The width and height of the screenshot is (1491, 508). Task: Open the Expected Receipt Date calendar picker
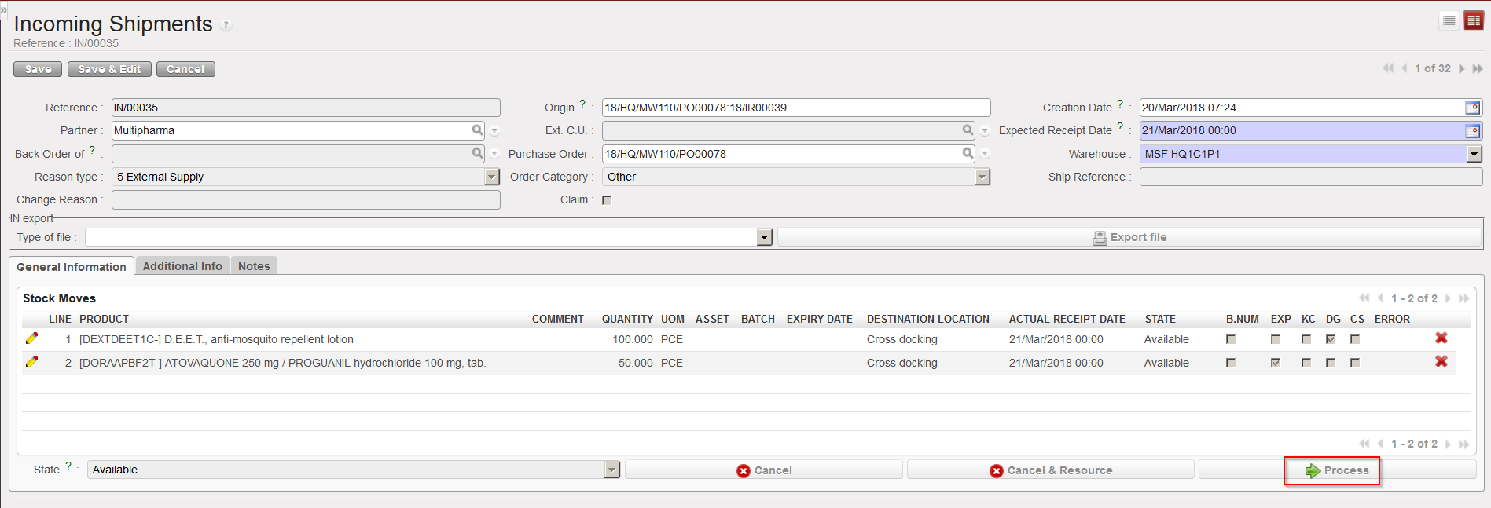1472,131
